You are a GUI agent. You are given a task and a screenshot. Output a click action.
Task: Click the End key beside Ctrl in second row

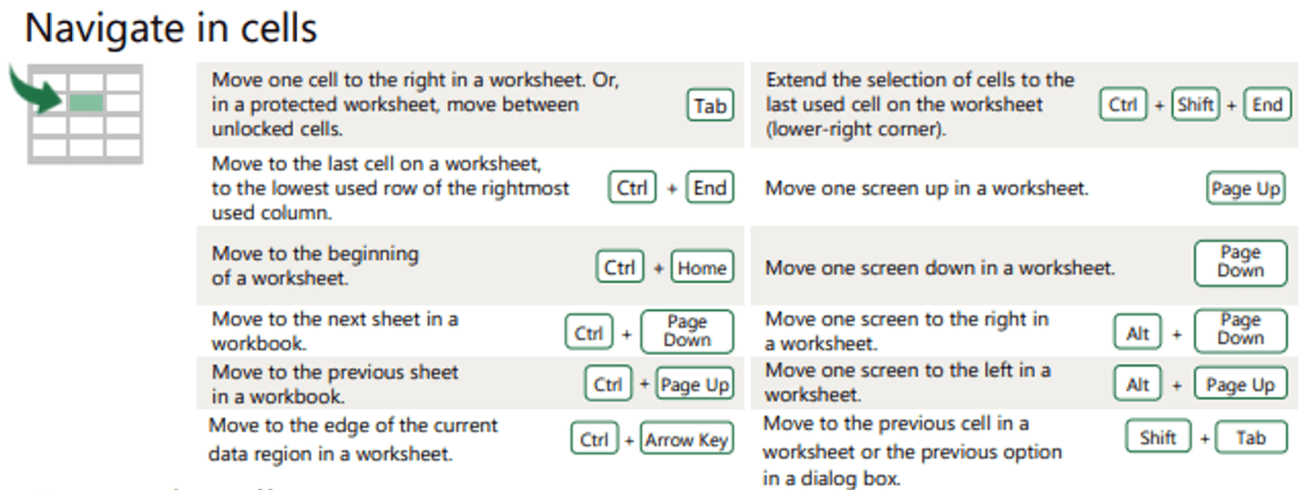pyautogui.click(x=710, y=187)
